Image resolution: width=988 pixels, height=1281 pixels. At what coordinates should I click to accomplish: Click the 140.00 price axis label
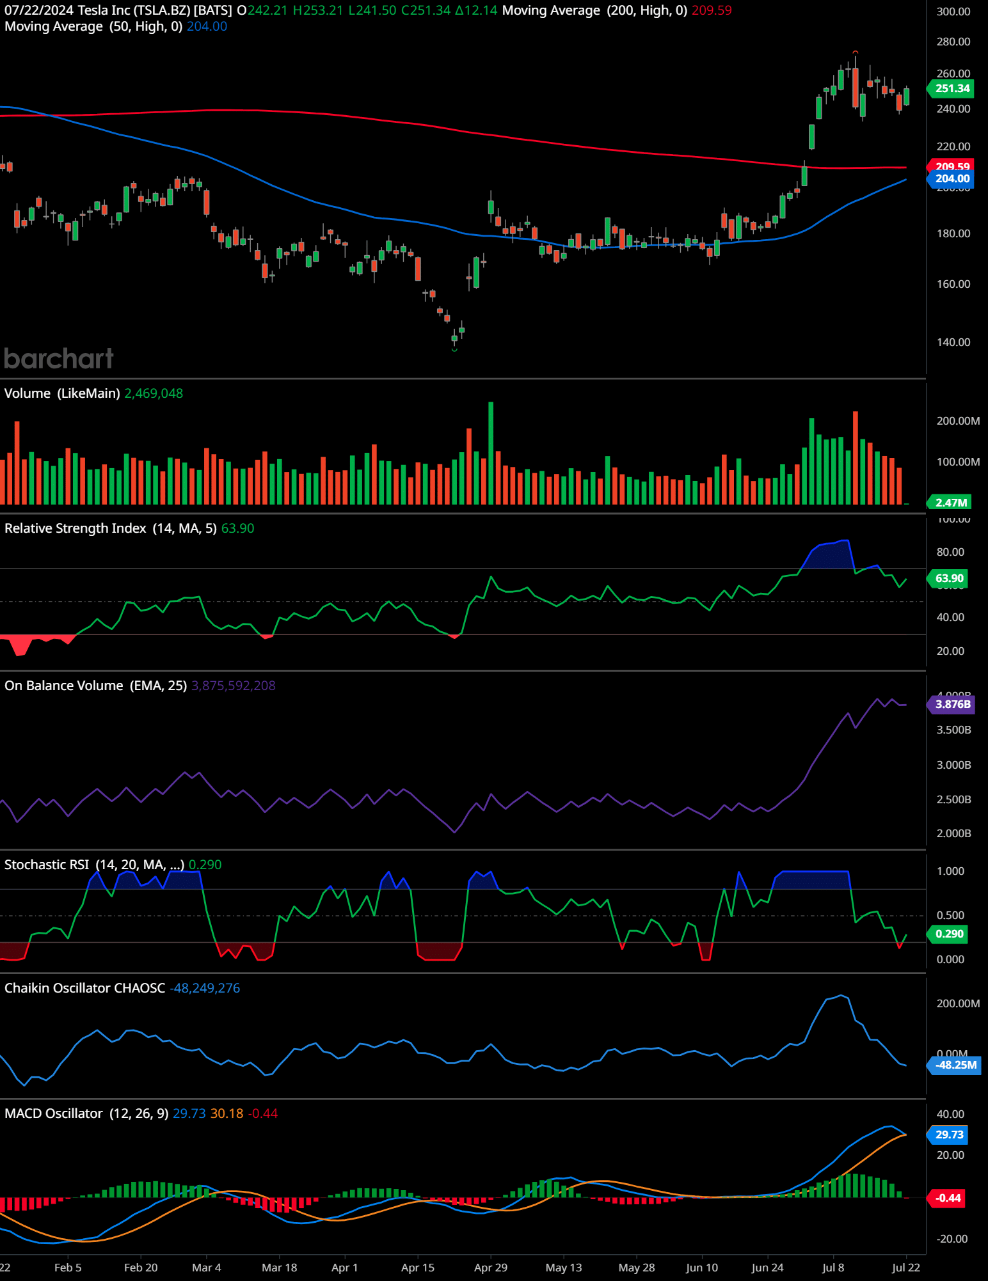pyautogui.click(x=953, y=342)
